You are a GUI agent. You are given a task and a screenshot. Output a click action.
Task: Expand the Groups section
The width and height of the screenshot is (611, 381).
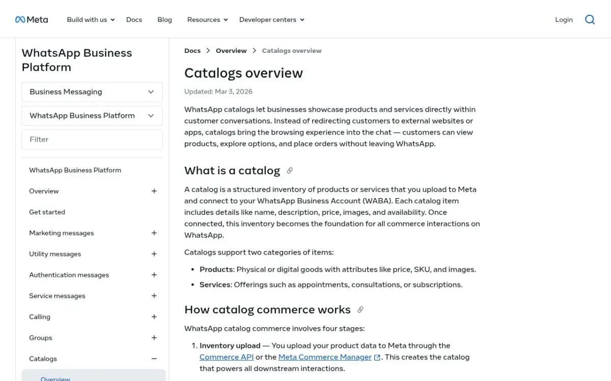pos(154,338)
